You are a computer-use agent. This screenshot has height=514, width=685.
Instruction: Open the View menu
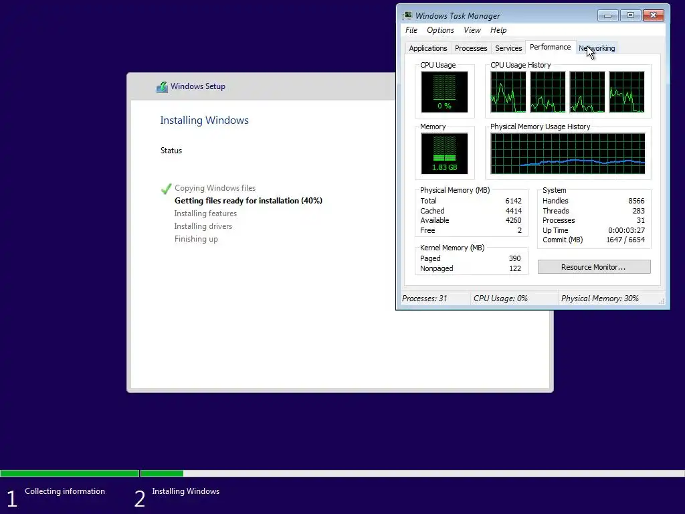pyautogui.click(x=472, y=29)
